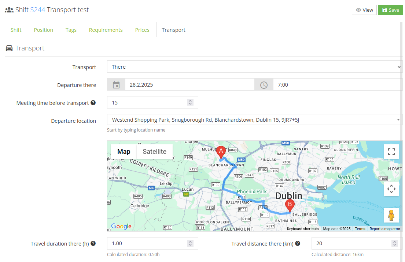Viewport: 405px width, 262px height.
Task: Click Report a map error link
Action: [x=384, y=229]
